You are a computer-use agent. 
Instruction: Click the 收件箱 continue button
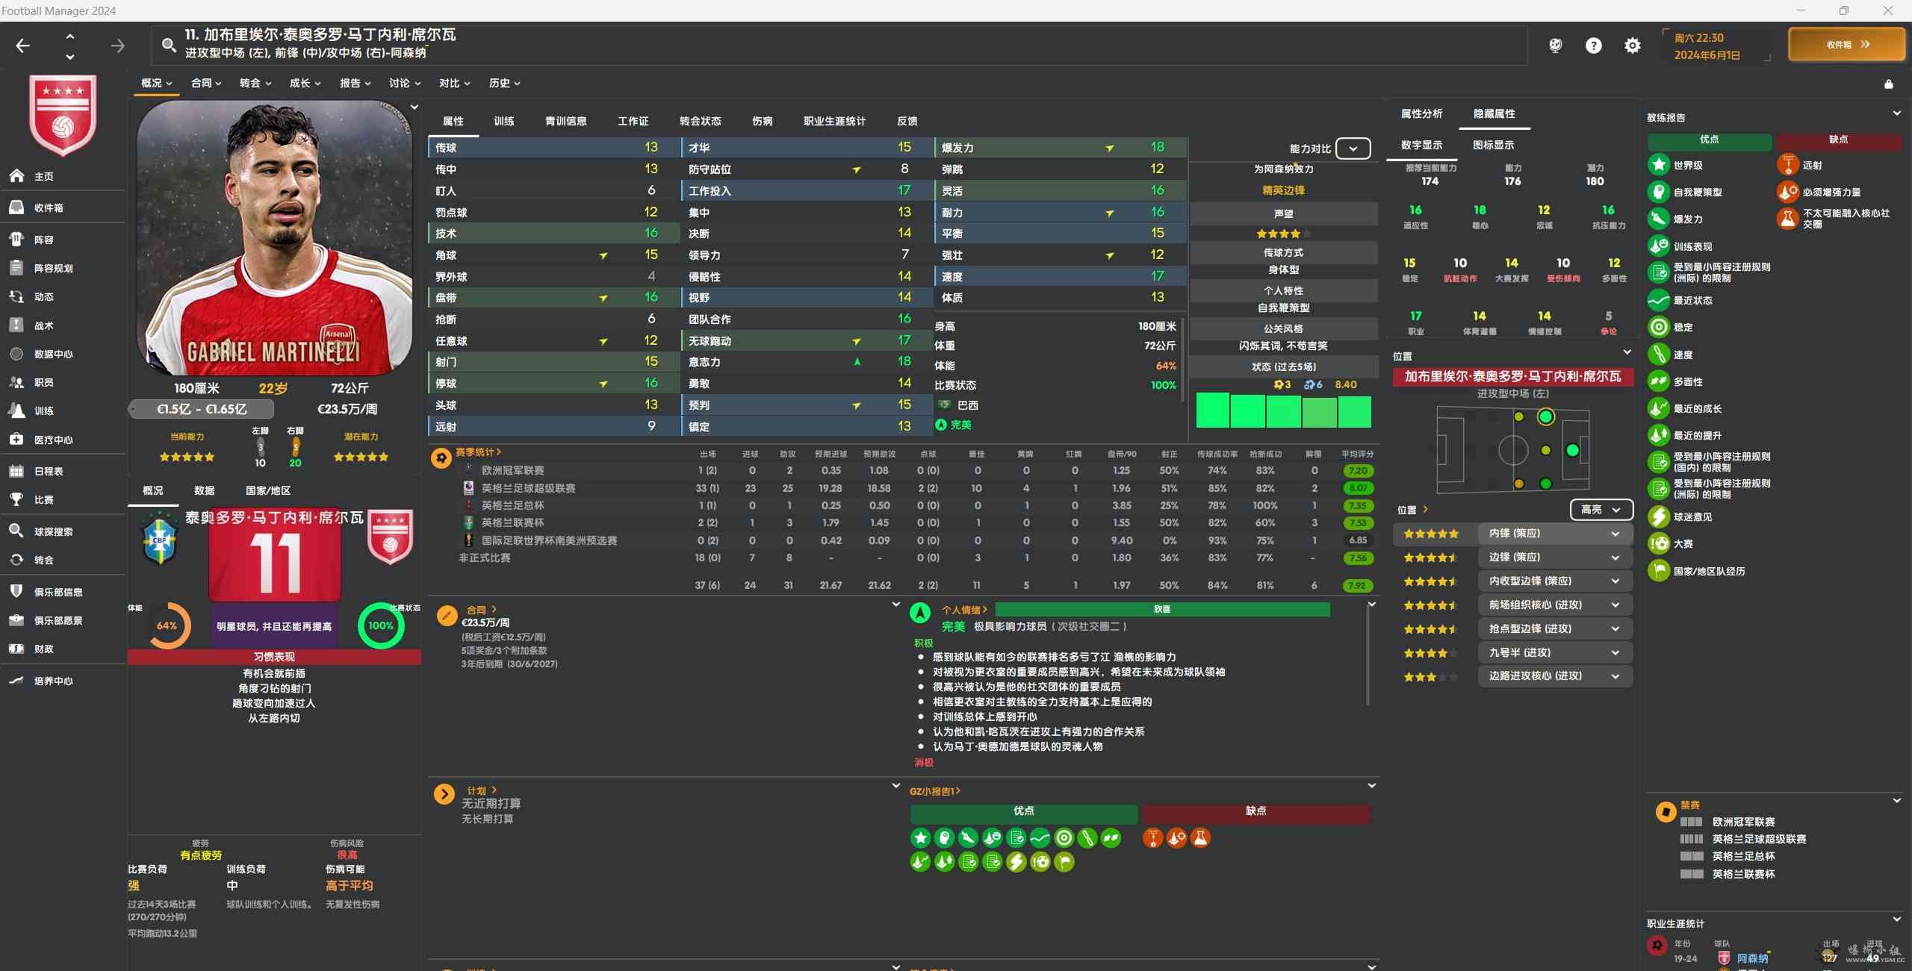point(1846,45)
